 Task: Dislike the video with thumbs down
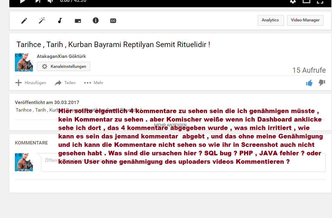pos(322,83)
